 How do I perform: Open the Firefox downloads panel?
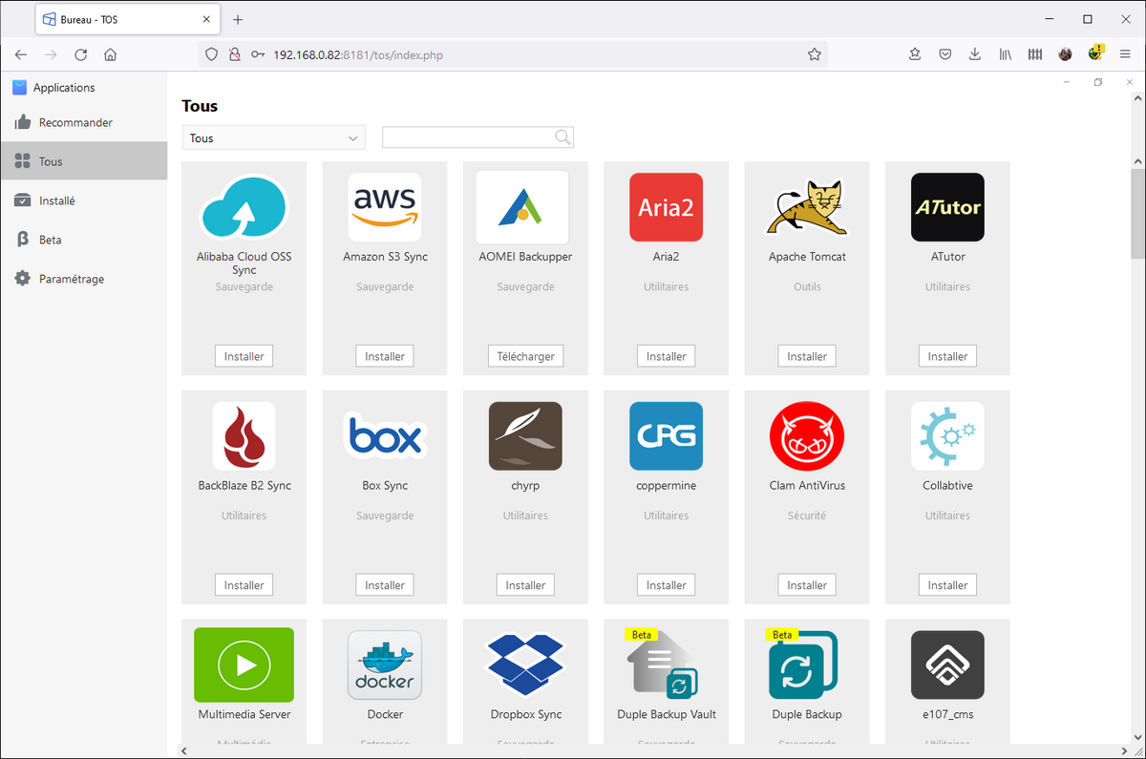tap(975, 54)
